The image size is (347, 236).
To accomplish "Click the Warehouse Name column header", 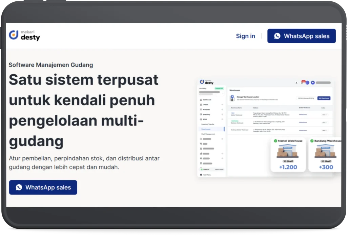I will (x=236, y=108).
